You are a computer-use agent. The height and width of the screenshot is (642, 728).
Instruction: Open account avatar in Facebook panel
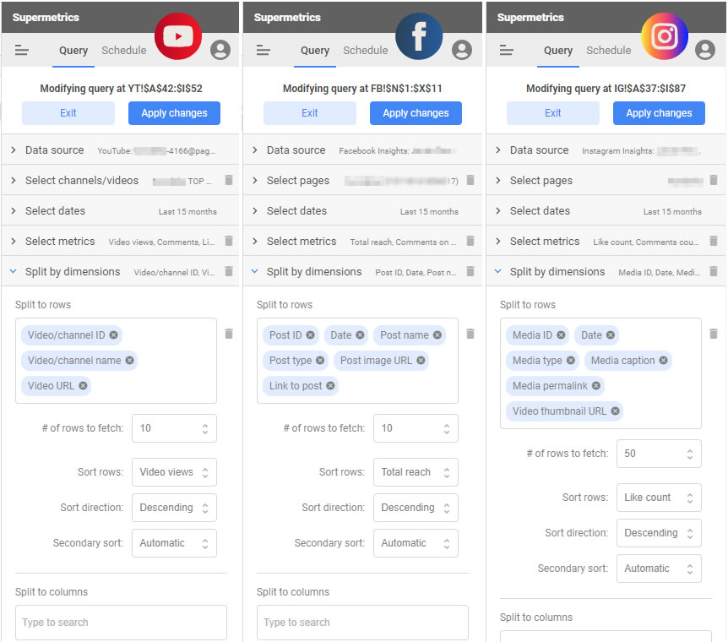pos(462,50)
